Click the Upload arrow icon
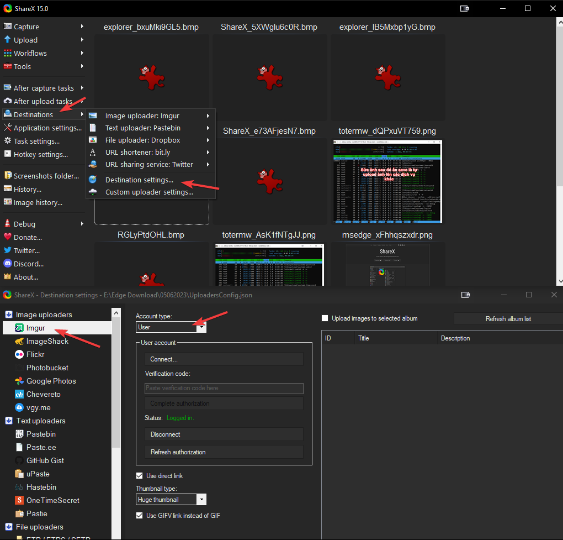 8,40
